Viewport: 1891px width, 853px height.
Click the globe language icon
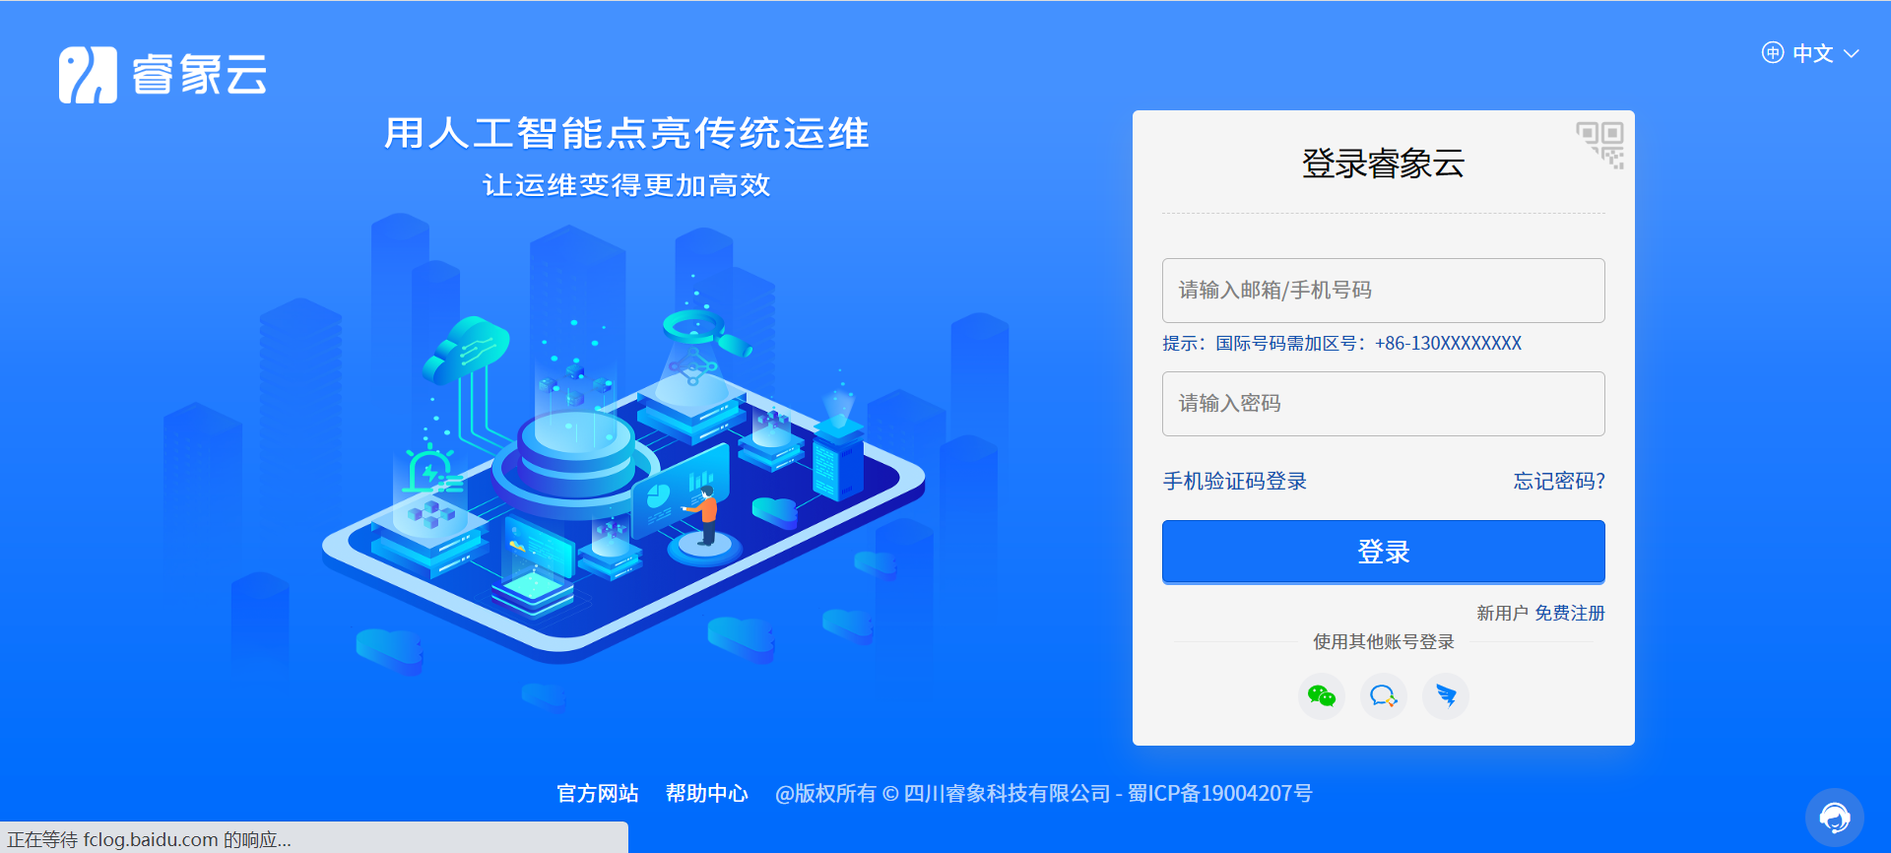1772,52
